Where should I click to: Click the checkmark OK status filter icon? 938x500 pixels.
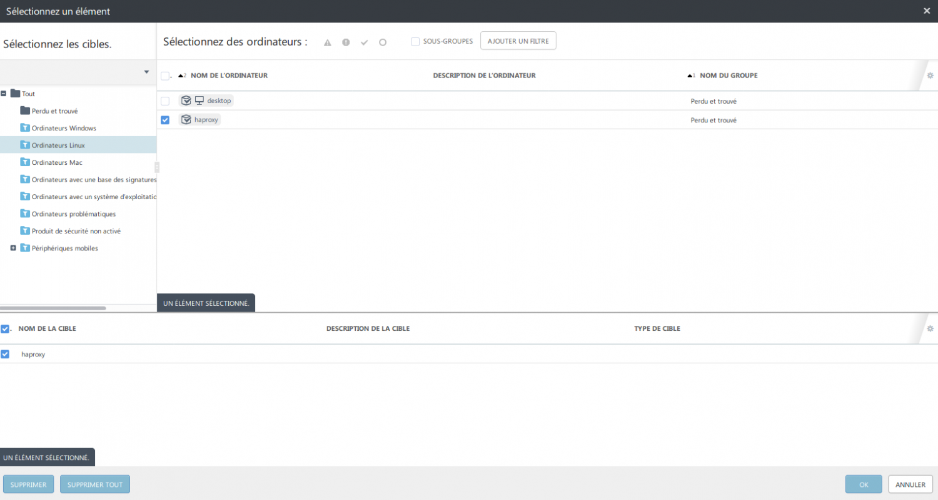(x=365, y=42)
